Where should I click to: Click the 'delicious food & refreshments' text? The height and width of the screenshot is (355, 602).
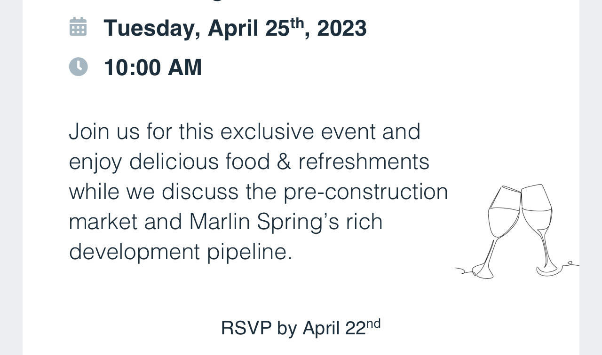(x=279, y=162)
